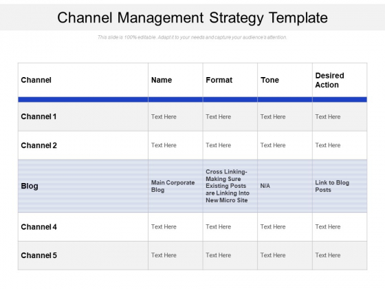Click the Channel 4 row label

(x=38, y=227)
